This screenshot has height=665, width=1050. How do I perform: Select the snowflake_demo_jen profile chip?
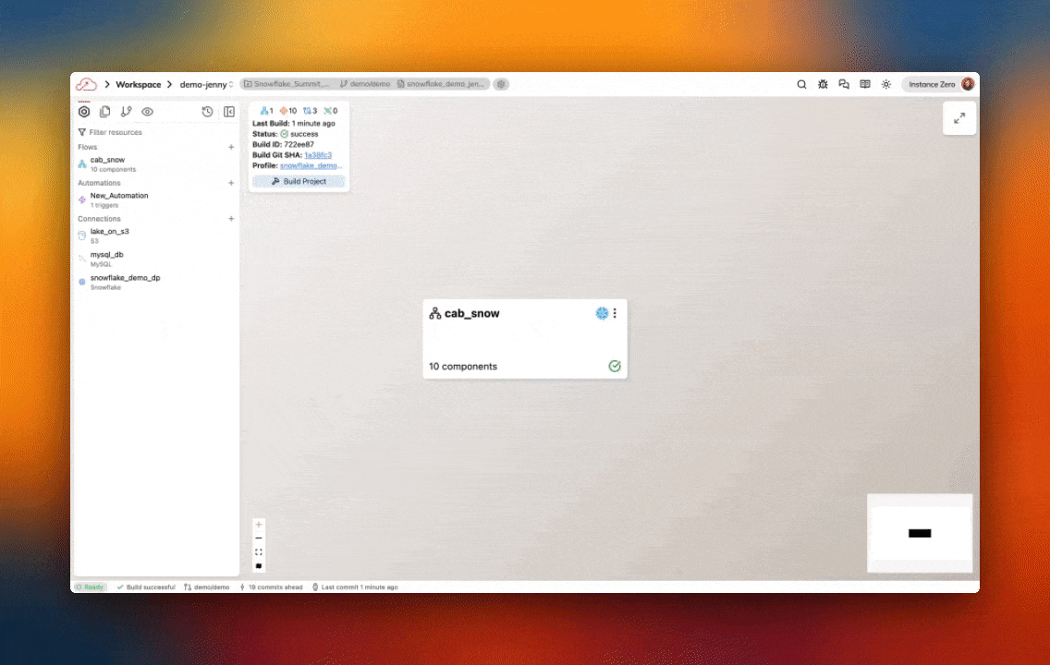[441, 84]
